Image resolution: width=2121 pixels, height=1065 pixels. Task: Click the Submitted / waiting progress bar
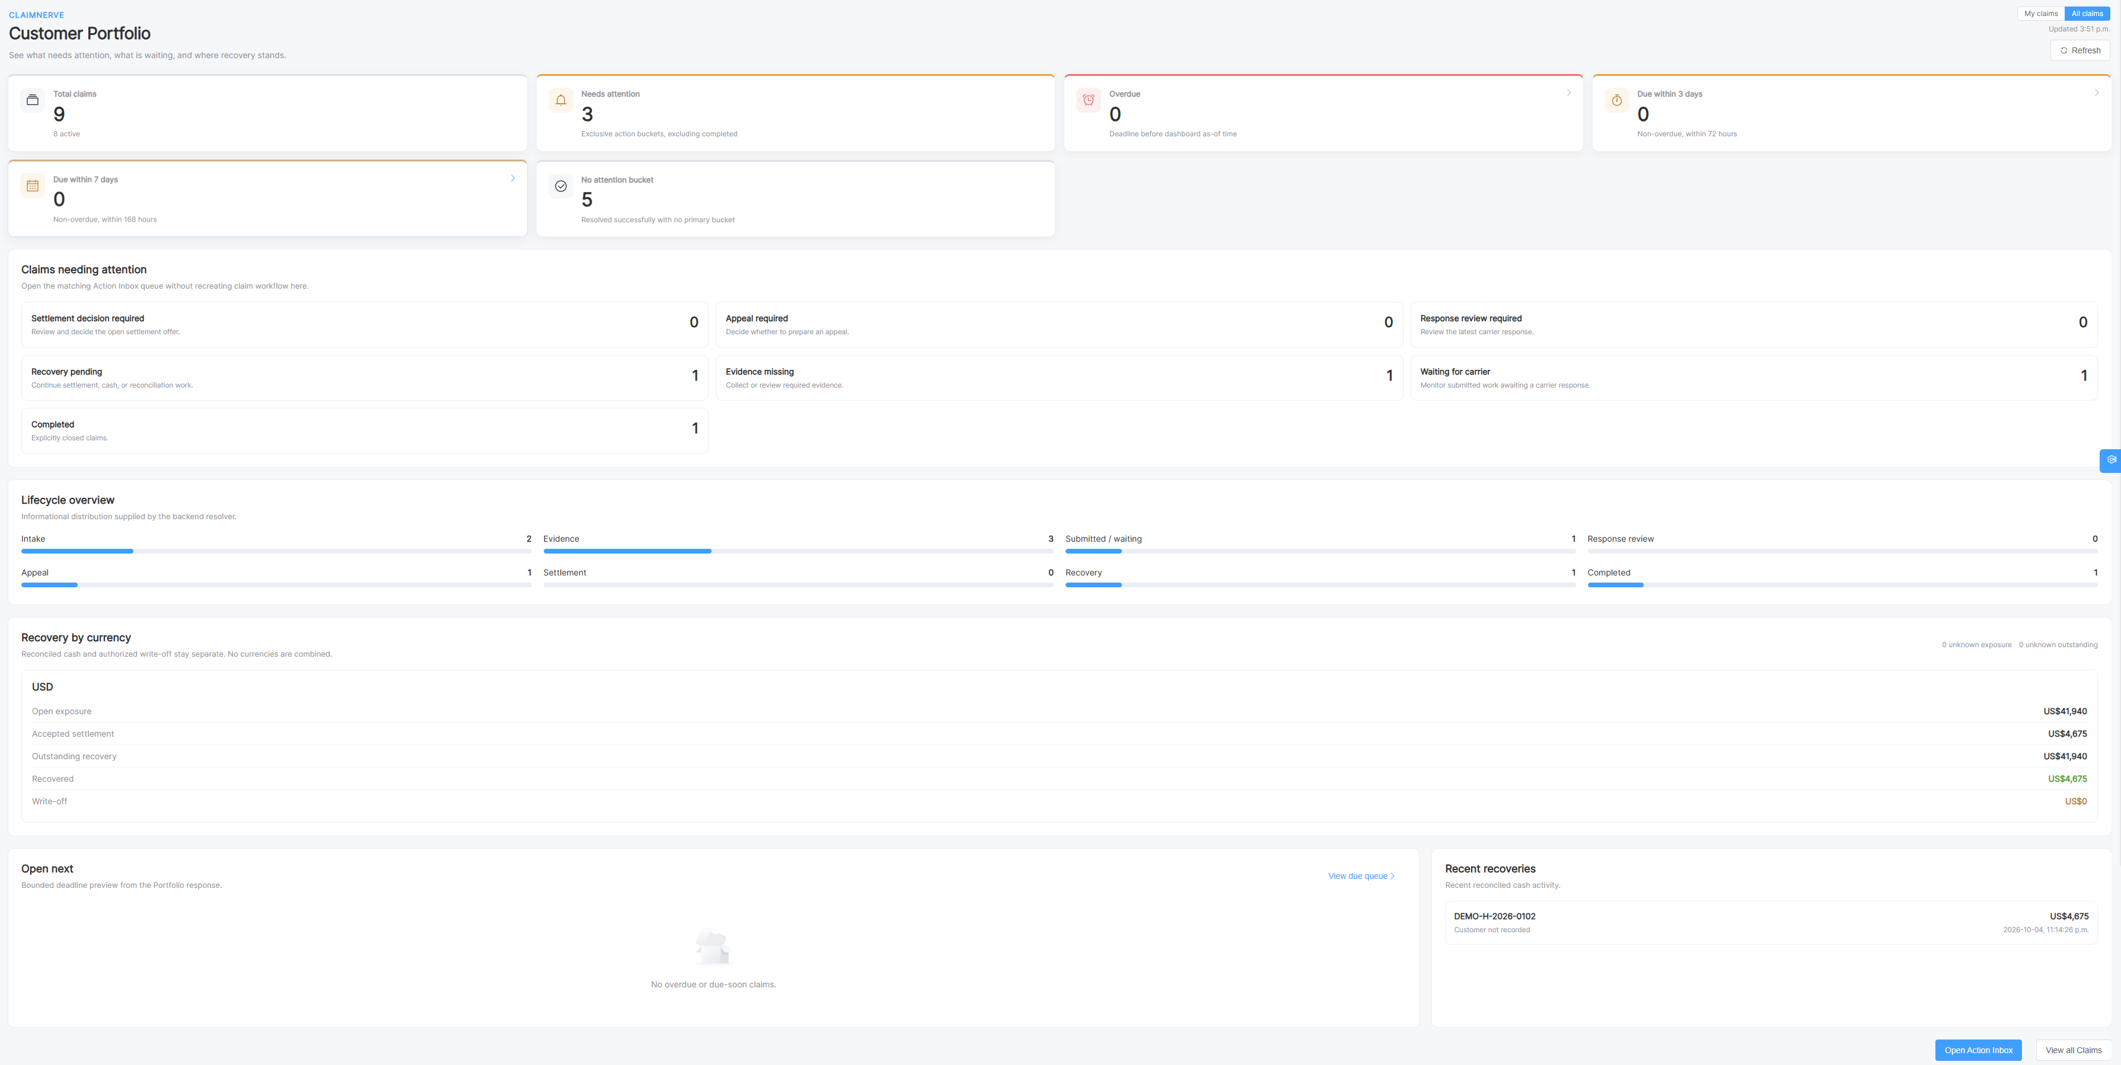point(1320,551)
